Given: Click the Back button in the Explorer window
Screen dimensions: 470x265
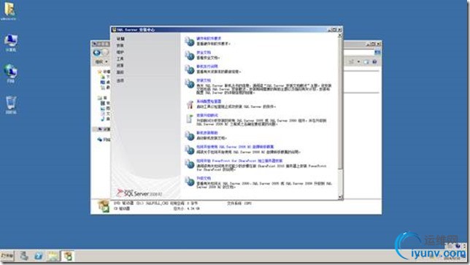Looking at the screenshot, I should click(97, 53).
